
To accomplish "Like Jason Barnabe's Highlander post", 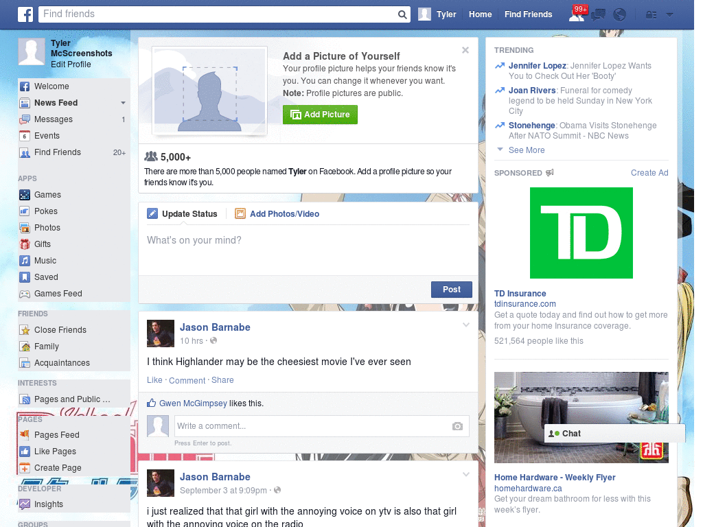I will tap(154, 380).
